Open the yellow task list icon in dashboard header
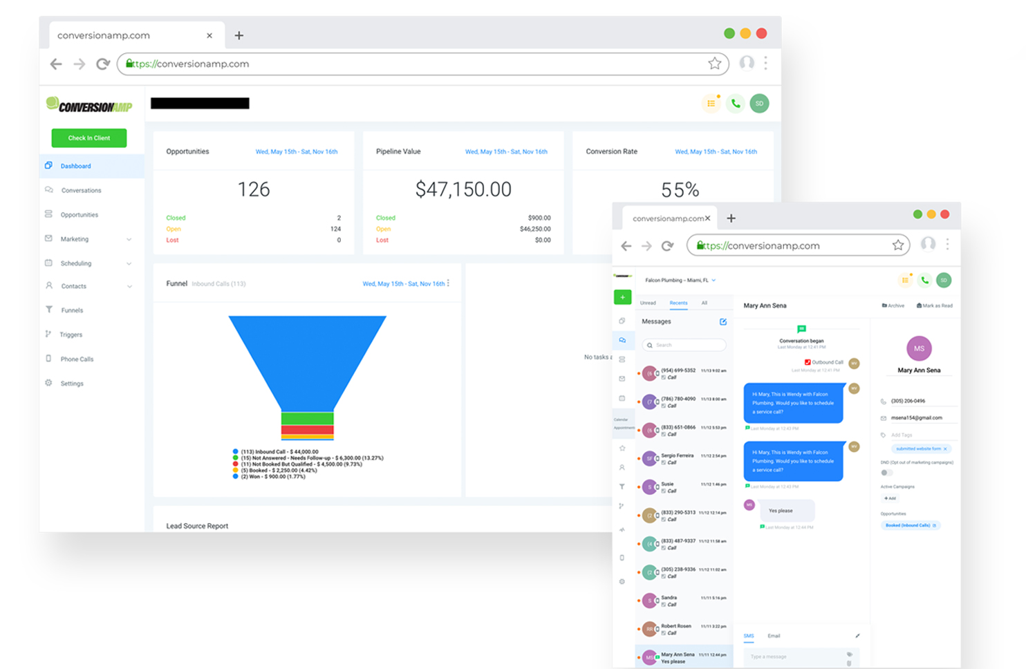Image resolution: width=1026 pixels, height=669 pixels. coord(711,104)
